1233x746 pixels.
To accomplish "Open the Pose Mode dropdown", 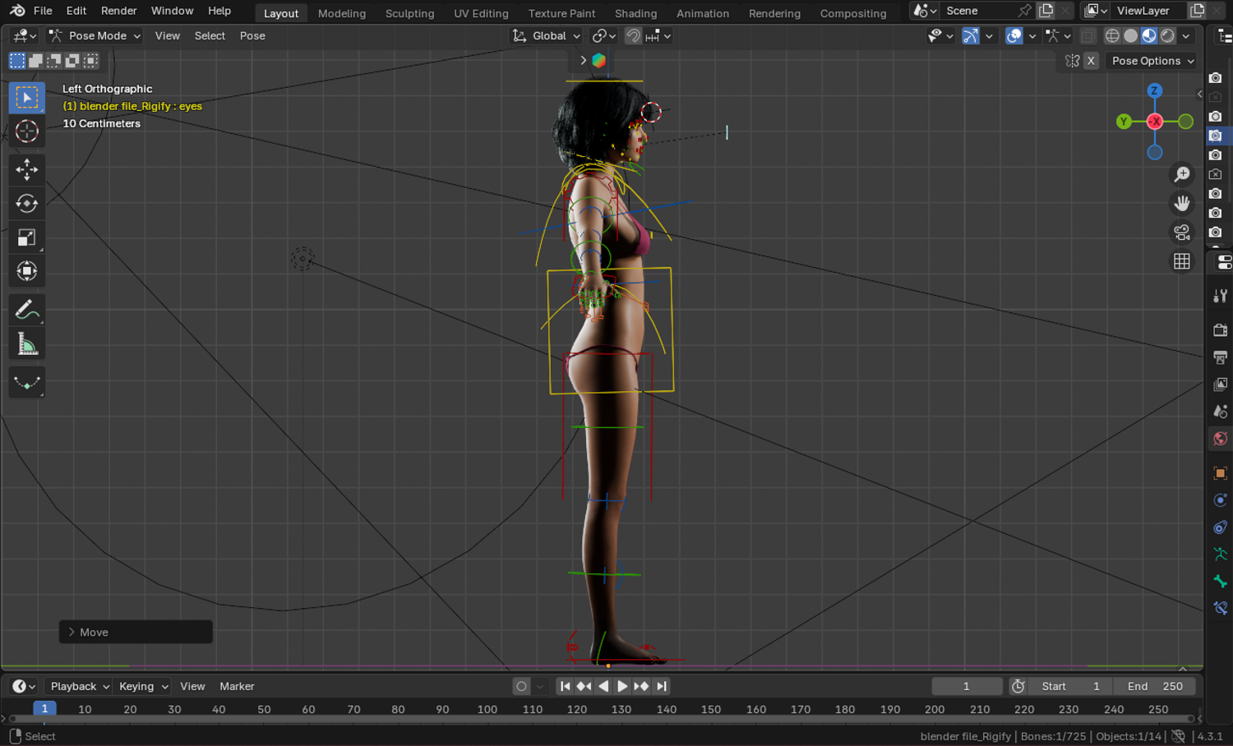I will pos(95,36).
